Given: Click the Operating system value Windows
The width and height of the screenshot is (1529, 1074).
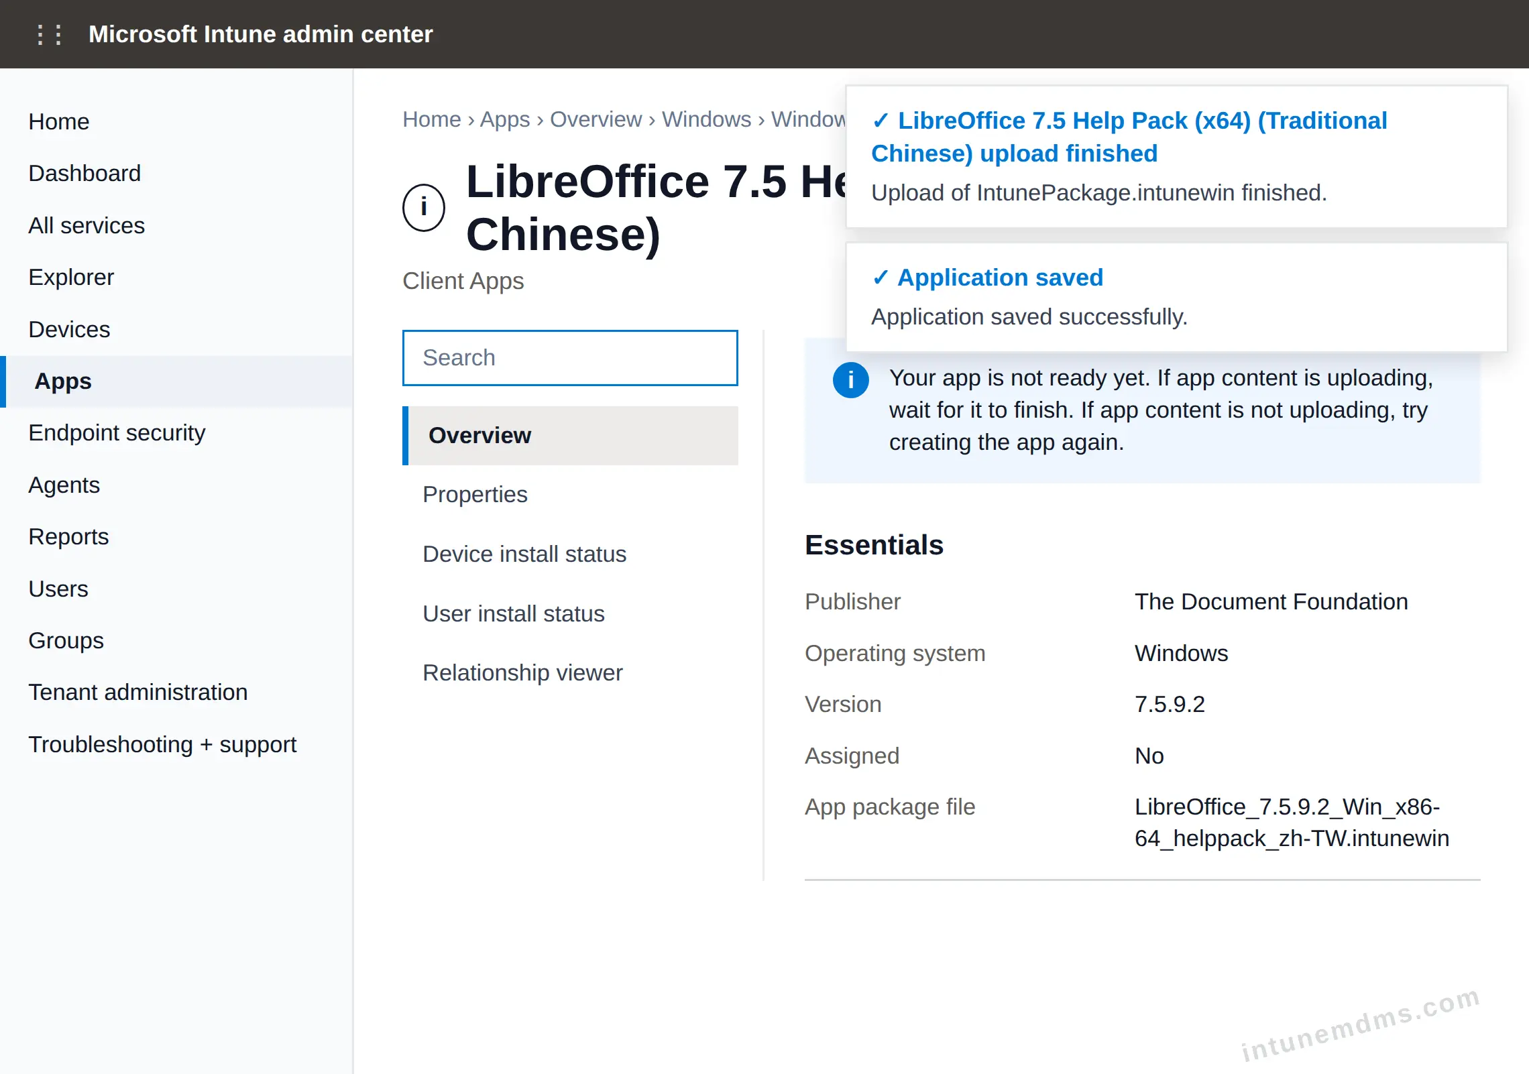Looking at the screenshot, I should pyautogui.click(x=1181, y=654).
